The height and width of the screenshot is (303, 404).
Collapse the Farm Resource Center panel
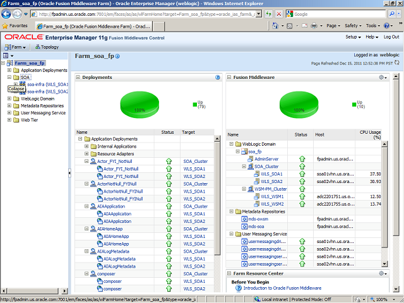(x=229, y=273)
